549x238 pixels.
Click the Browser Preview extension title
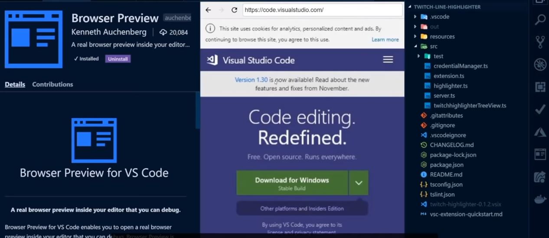click(x=115, y=18)
